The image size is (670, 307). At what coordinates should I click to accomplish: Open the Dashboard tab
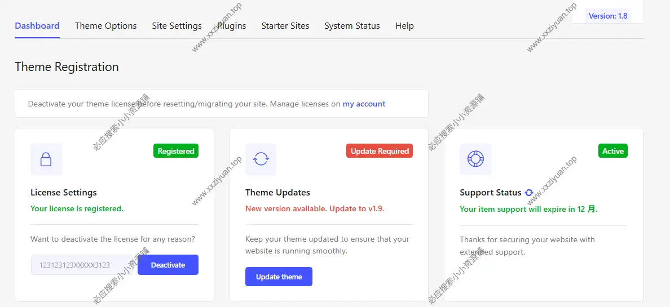tap(37, 26)
